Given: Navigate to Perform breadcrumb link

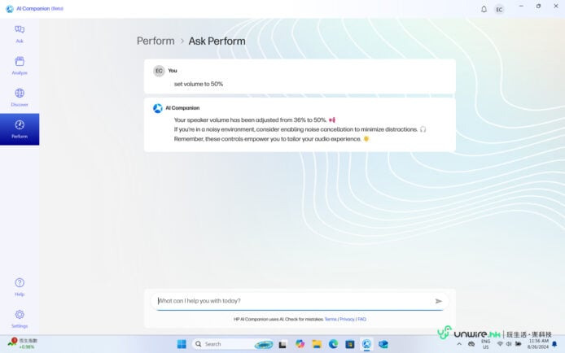Looking at the screenshot, I should (x=155, y=41).
